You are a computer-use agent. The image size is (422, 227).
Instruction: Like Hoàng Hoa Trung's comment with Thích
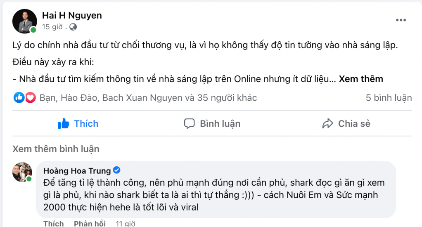point(54,224)
